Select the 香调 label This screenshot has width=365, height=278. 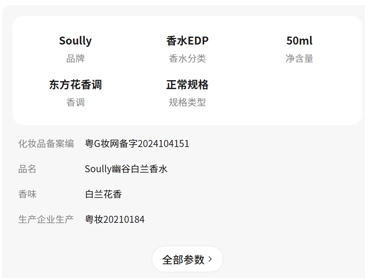pos(75,102)
